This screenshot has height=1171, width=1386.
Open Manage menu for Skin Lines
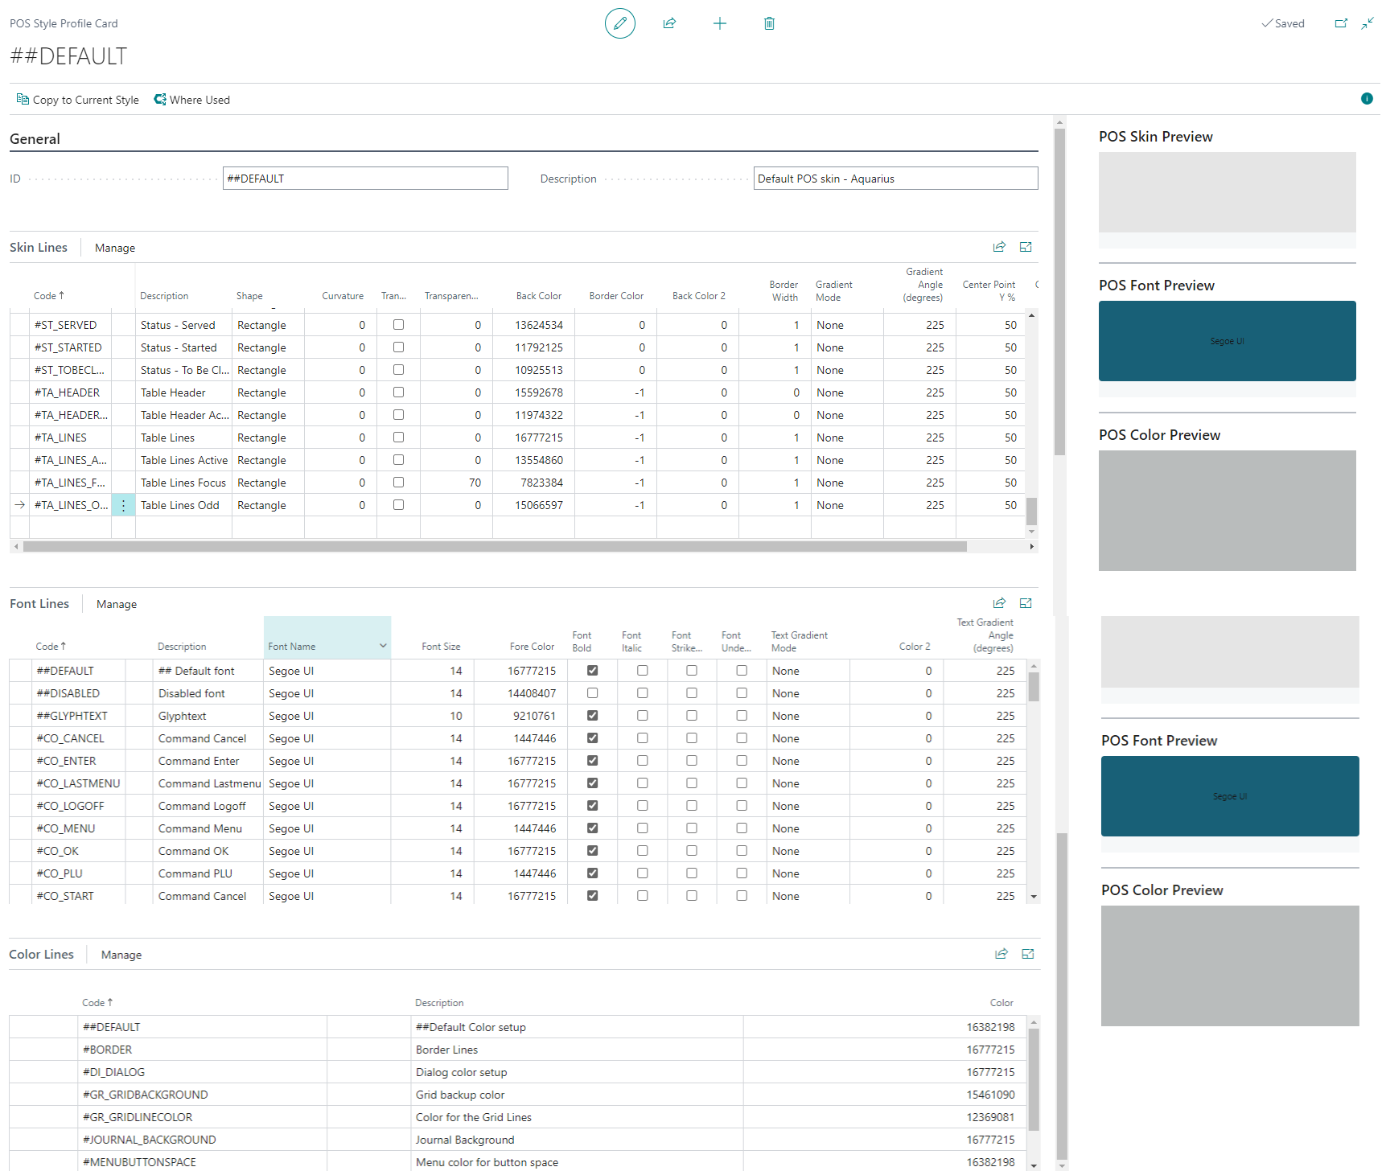(115, 248)
